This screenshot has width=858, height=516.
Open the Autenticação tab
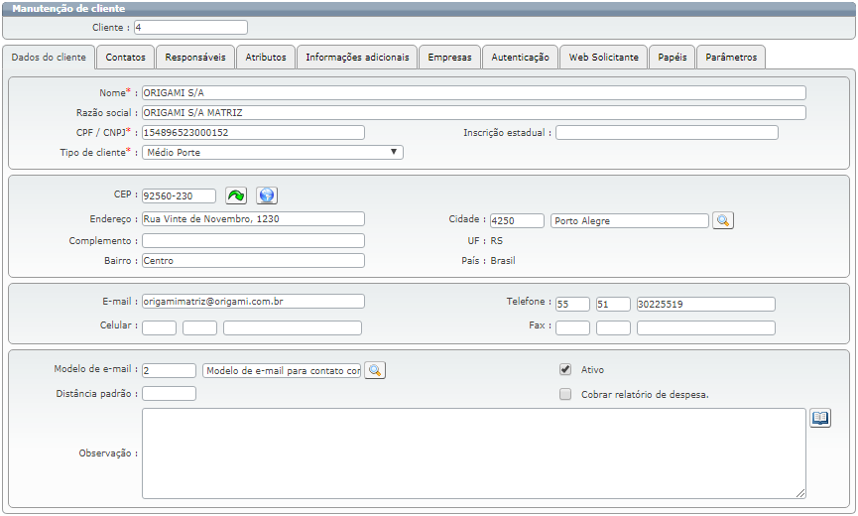click(520, 57)
